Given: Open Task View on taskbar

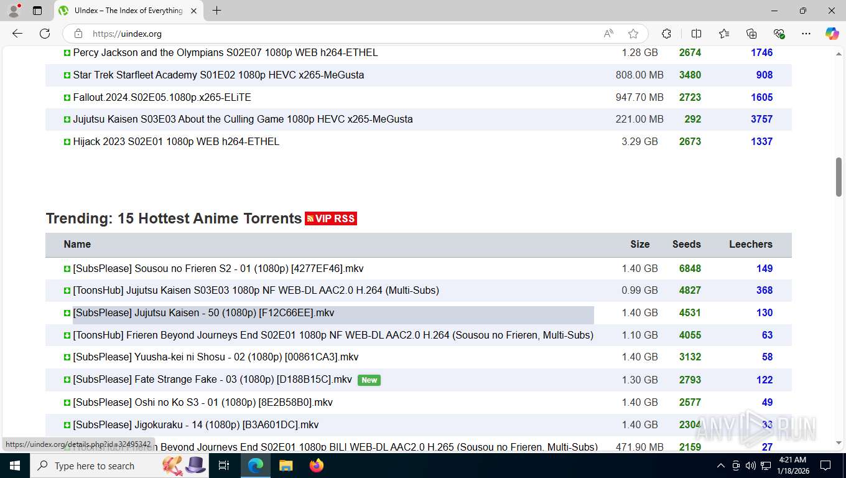Looking at the screenshot, I should (224, 466).
